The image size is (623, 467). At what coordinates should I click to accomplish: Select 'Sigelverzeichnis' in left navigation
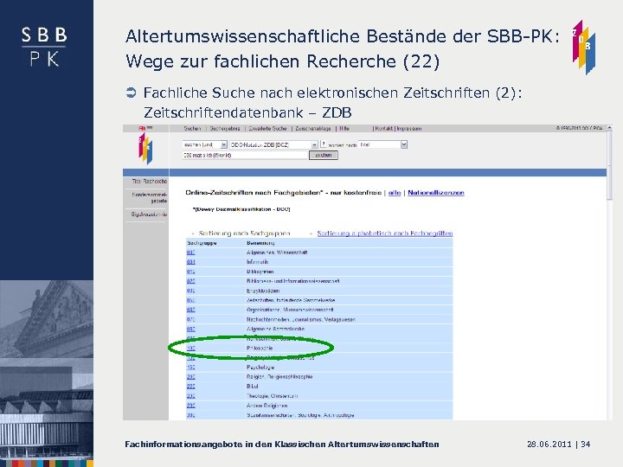[x=149, y=214]
